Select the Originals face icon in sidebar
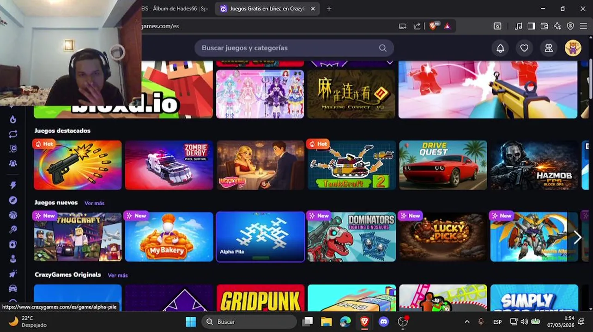 (x=13, y=148)
